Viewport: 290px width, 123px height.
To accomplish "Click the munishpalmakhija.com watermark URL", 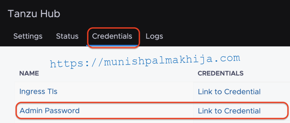I will [x=145, y=61].
